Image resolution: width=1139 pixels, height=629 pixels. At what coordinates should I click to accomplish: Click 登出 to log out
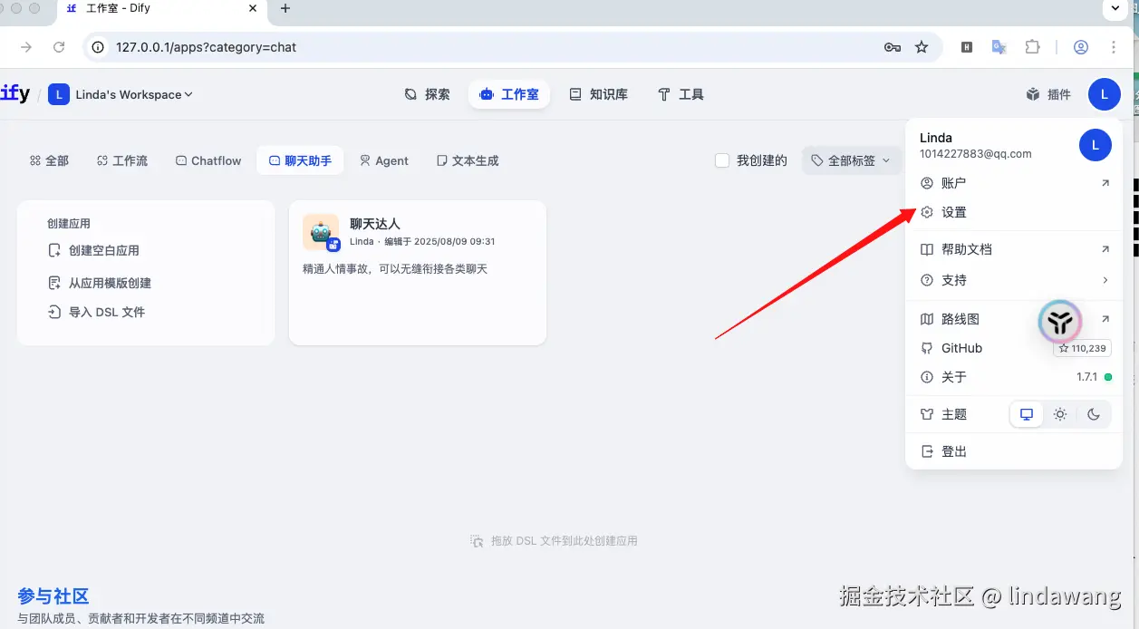coord(953,450)
